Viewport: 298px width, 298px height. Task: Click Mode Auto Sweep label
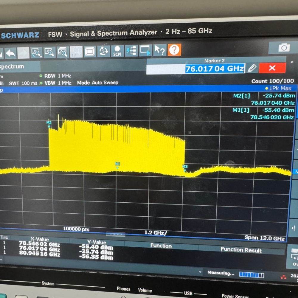pyautogui.click(x=98, y=83)
